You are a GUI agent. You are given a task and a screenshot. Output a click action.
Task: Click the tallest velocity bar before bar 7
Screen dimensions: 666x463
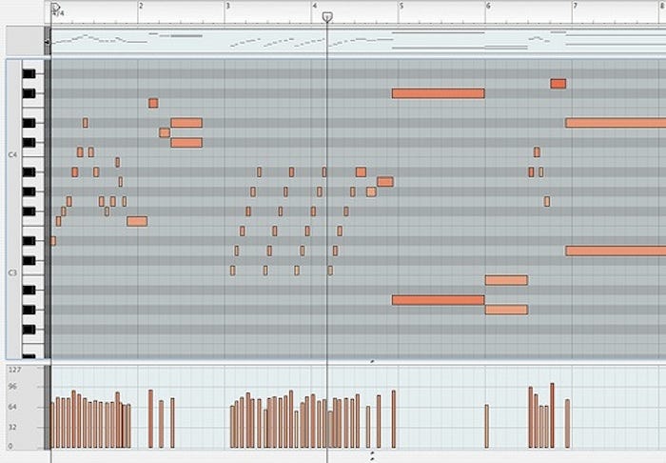[552, 415]
